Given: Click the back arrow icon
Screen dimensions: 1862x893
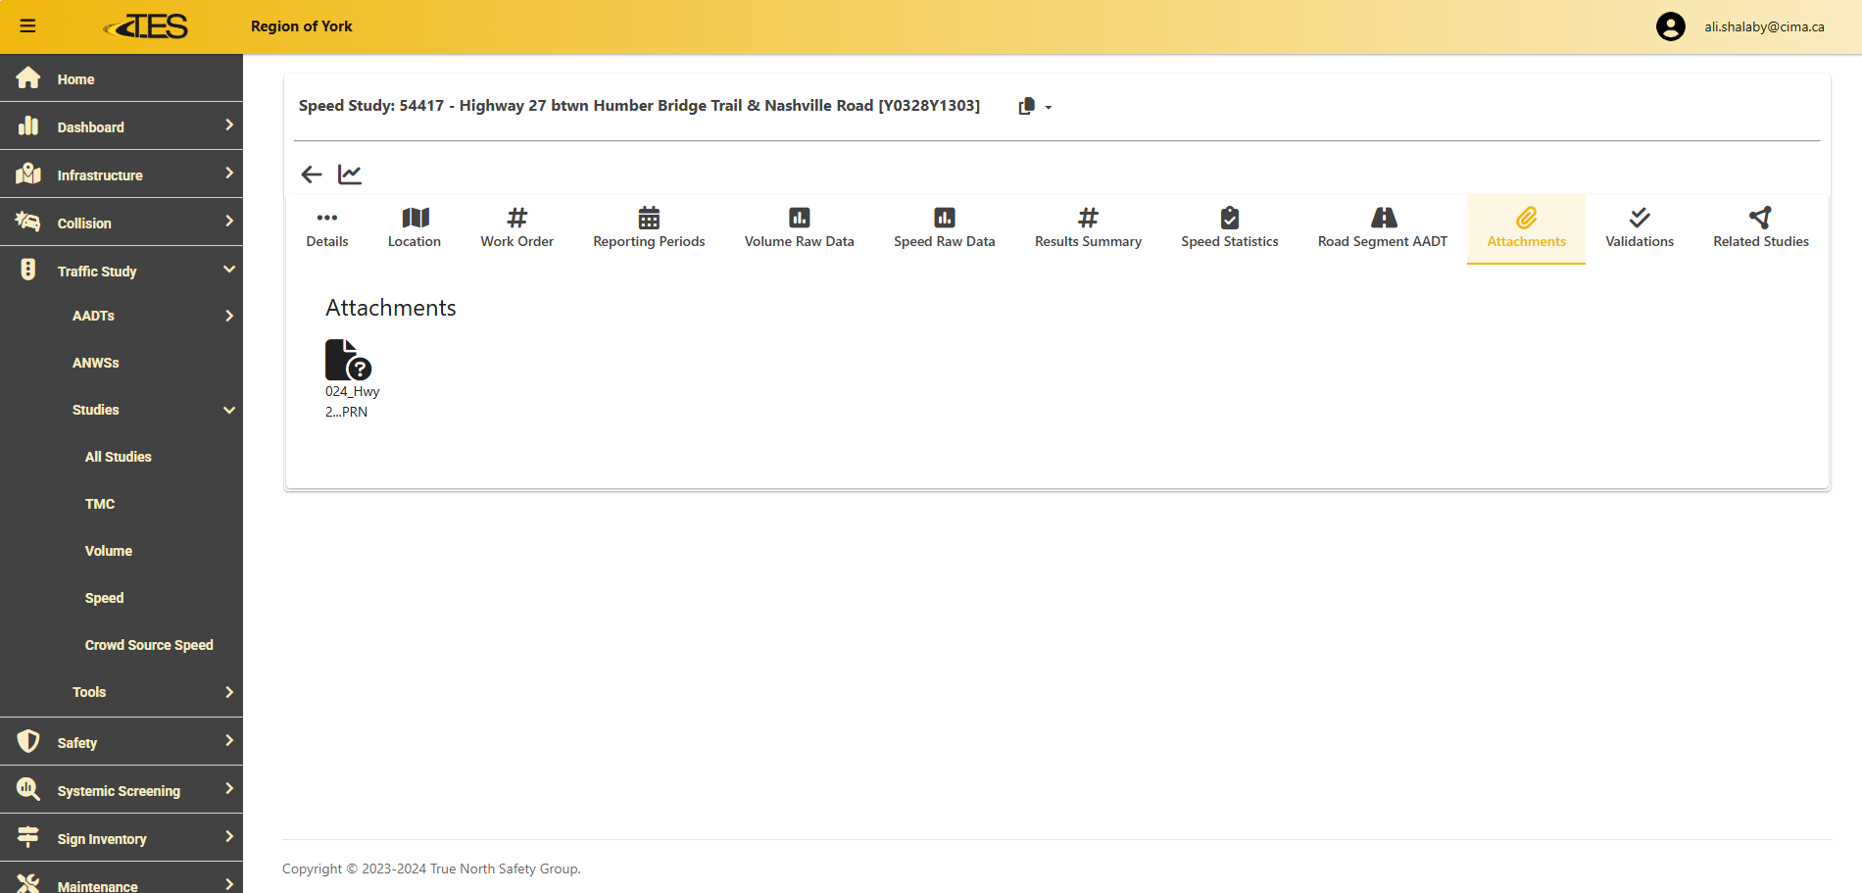Looking at the screenshot, I should pos(312,174).
